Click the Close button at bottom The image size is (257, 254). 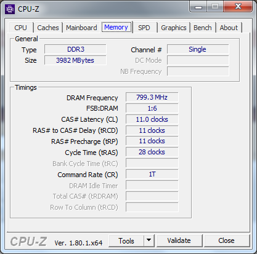click(227, 240)
